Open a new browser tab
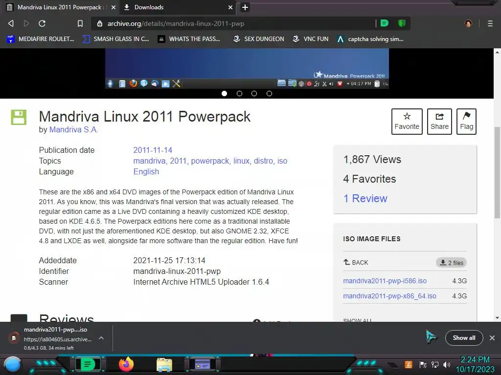The height and width of the screenshot is (375, 501). [x=245, y=7]
